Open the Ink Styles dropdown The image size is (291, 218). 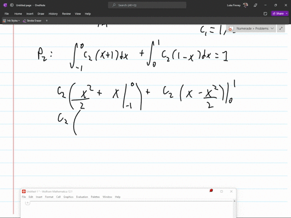(12, 21)
